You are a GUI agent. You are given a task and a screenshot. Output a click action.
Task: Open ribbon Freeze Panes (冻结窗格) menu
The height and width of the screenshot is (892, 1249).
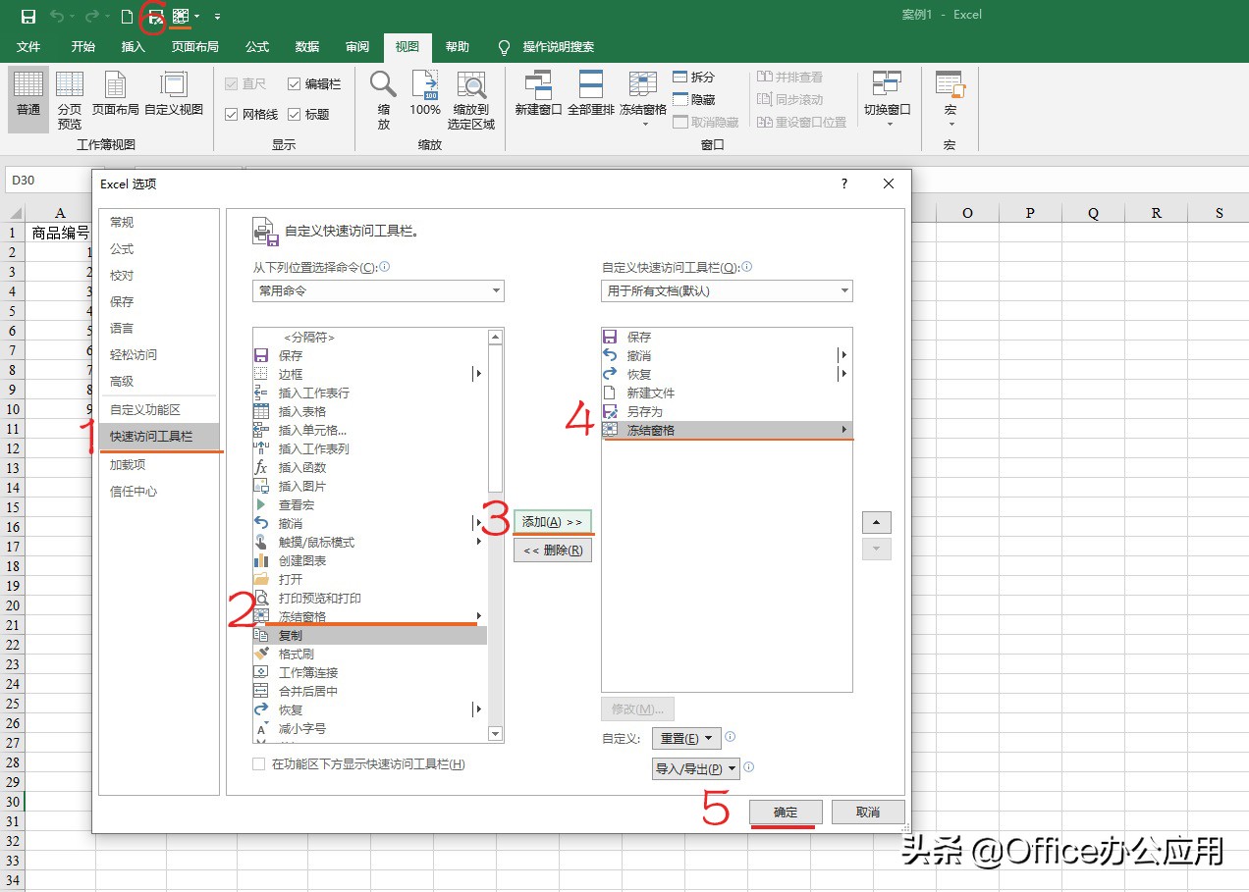pos(643,99)
